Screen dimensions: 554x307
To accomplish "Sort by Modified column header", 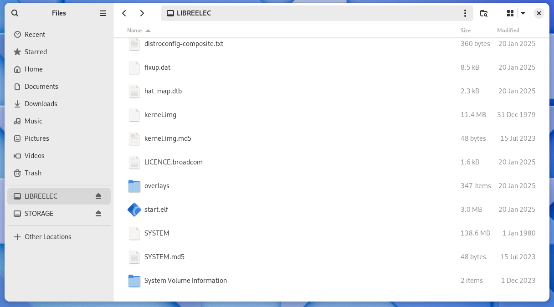I will (508, 31).
